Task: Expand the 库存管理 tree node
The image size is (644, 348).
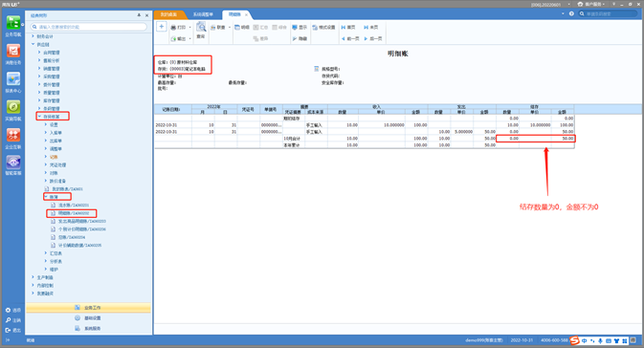Action: click(39, 100)
